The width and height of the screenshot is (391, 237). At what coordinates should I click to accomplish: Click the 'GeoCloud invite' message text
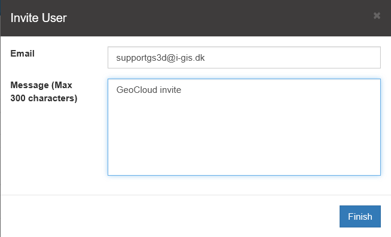click(149, 90)
